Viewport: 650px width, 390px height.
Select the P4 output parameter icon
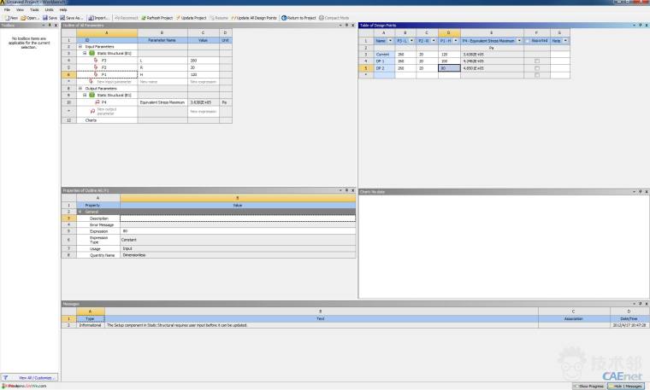[97, 102]
